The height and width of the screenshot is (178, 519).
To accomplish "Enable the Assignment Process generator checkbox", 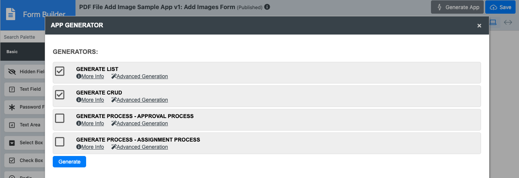I will [60, 142].
